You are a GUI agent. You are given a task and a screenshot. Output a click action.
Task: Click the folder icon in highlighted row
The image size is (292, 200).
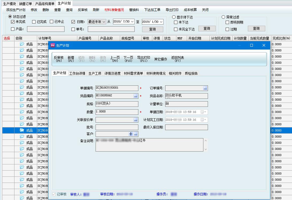22,130
